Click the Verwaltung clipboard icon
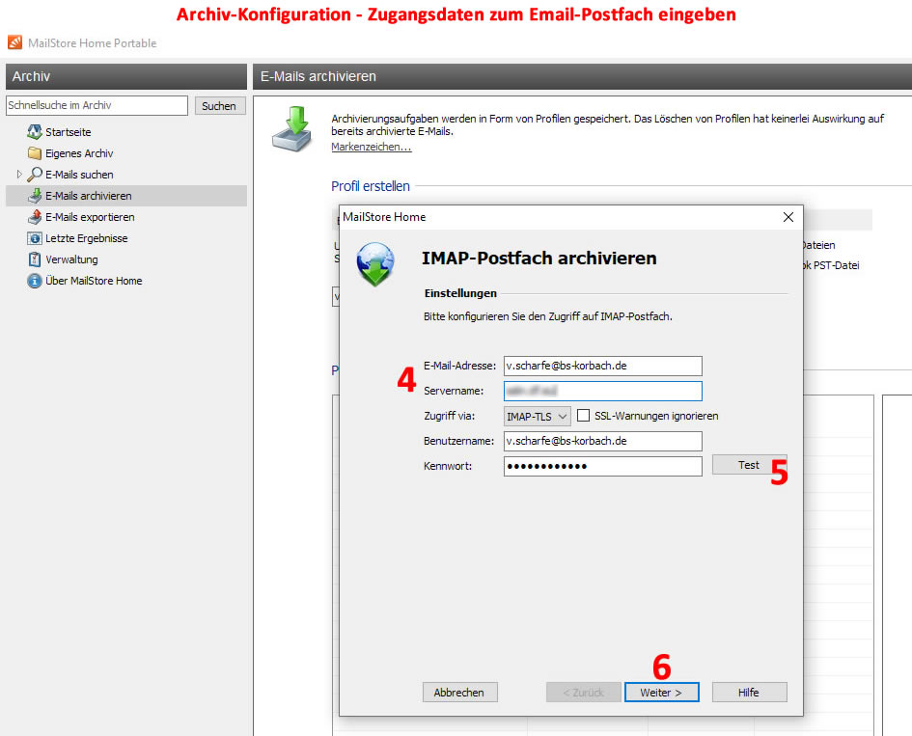 35,259
